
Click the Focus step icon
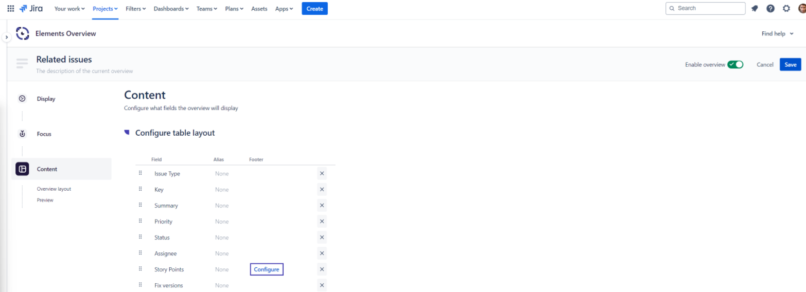(x=22, y=134)
